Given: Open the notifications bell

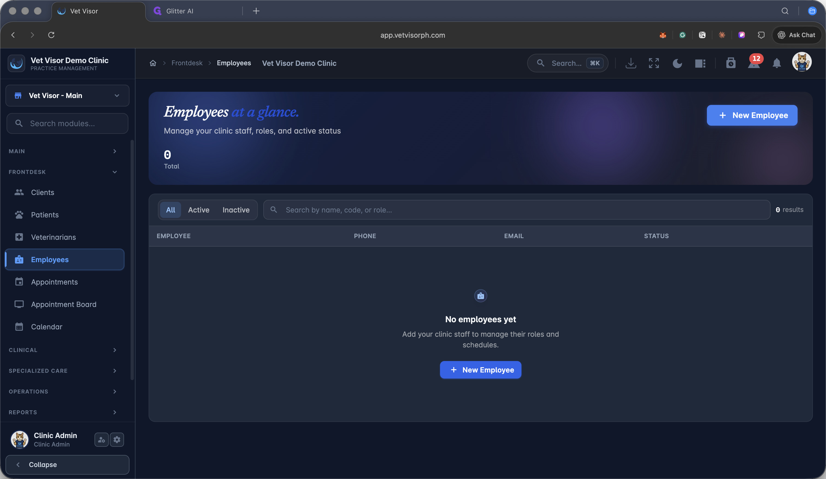Looking at the screenshot, I should [777, 63].
